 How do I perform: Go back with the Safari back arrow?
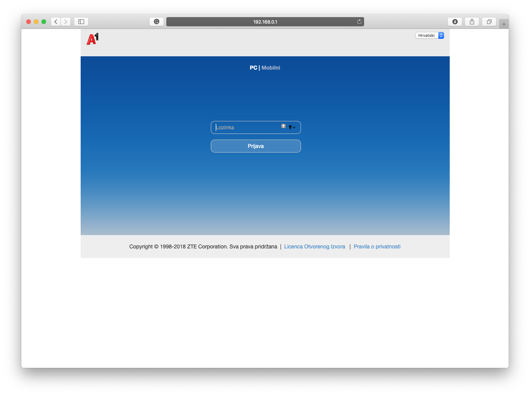(x=56, y=22)
